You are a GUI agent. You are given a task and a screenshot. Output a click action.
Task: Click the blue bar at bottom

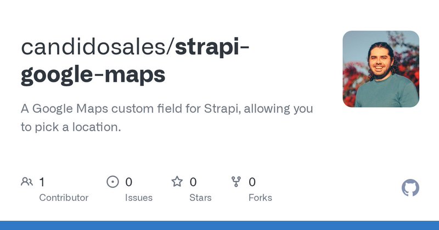(x=219, y=225)
